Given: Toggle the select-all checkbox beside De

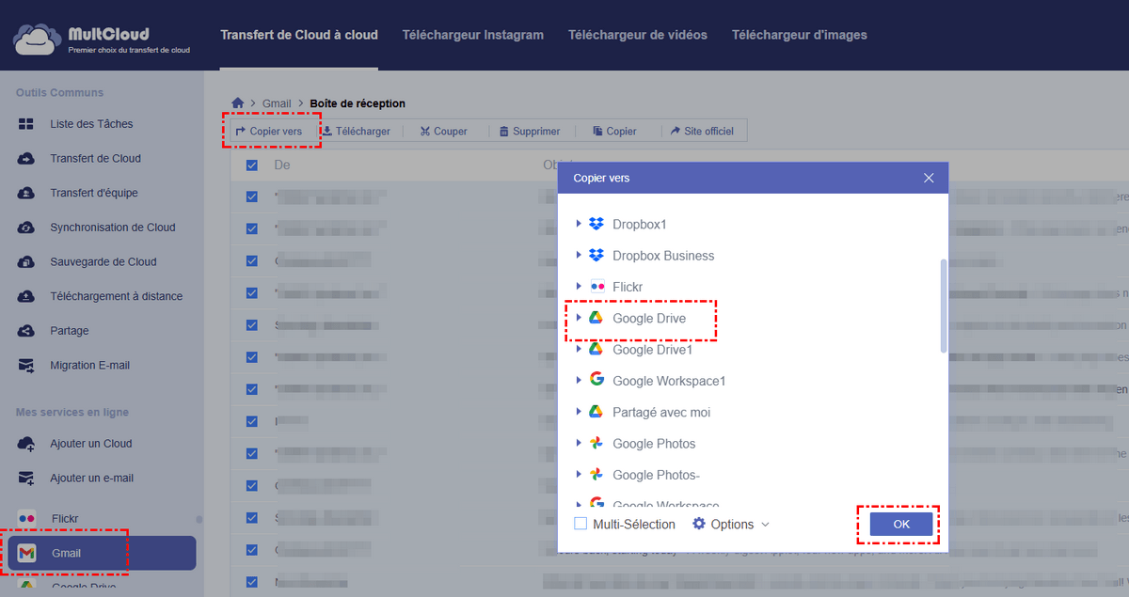Looking at the screenshot, I should click(x=251, y=165).
